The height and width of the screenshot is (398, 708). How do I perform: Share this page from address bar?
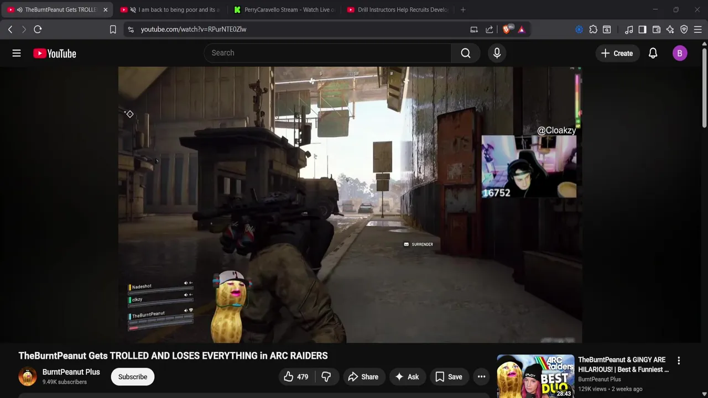pos(490,29)
